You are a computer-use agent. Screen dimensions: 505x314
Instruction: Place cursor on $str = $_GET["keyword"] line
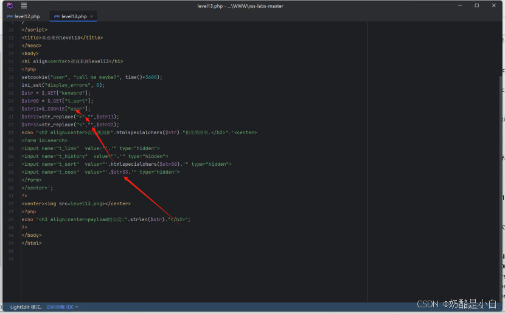[x=56, y=93]
